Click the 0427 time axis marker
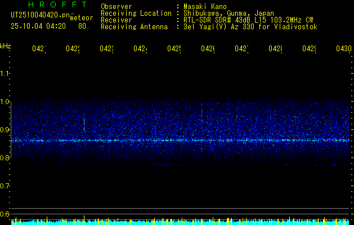 coord(241,49)
